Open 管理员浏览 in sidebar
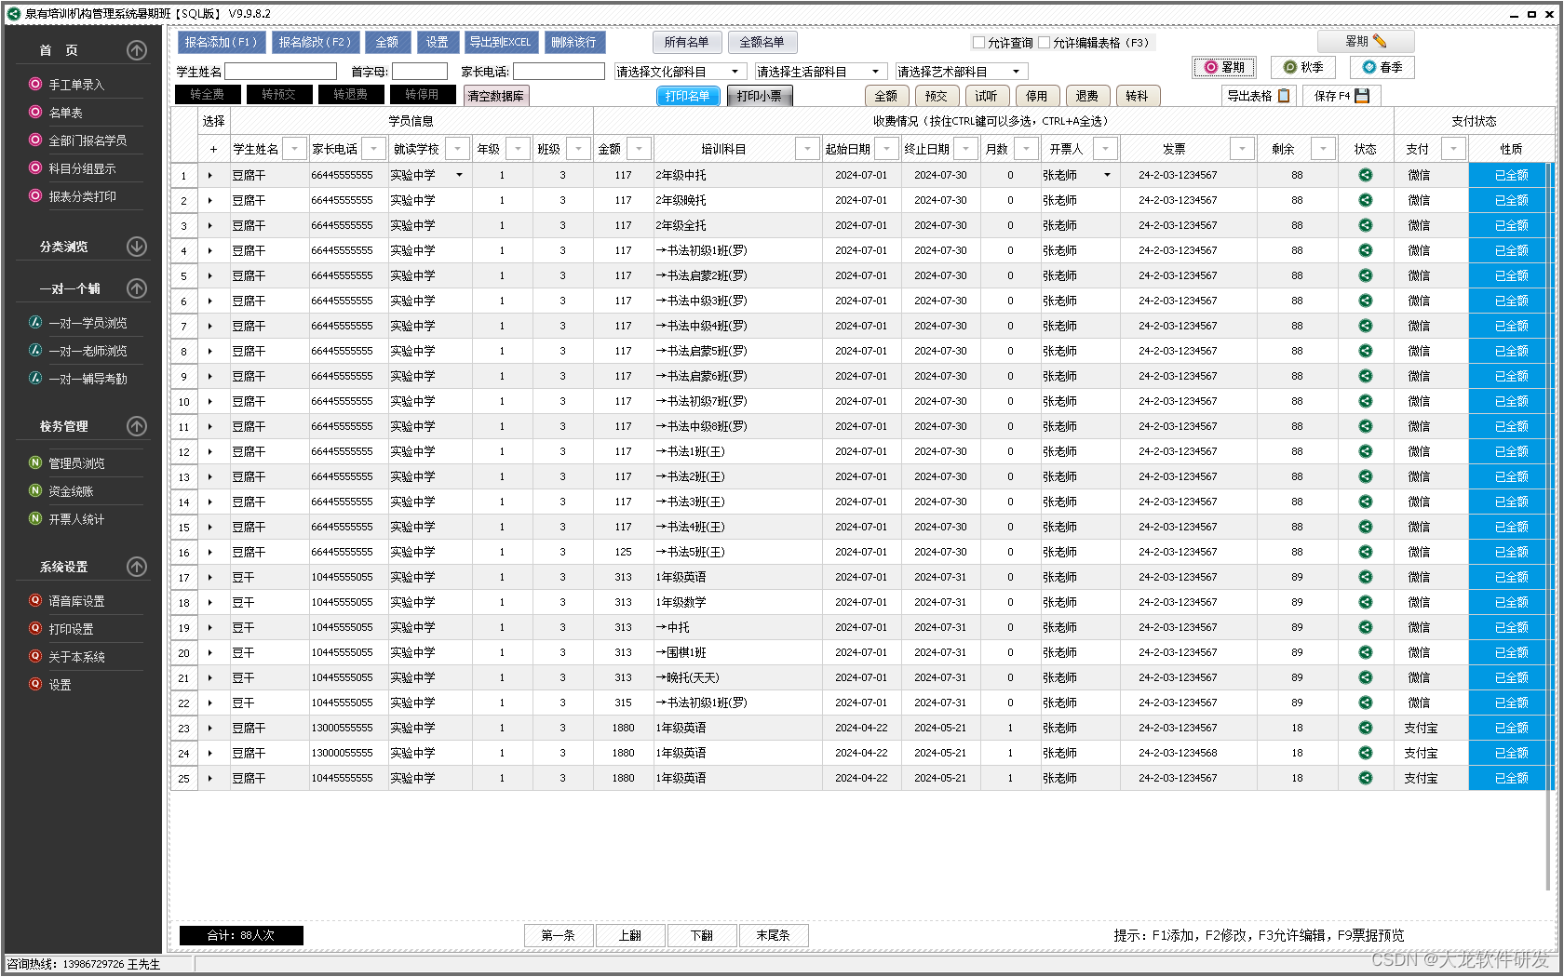Screen dimensions: 1564x977 point(76,463)
